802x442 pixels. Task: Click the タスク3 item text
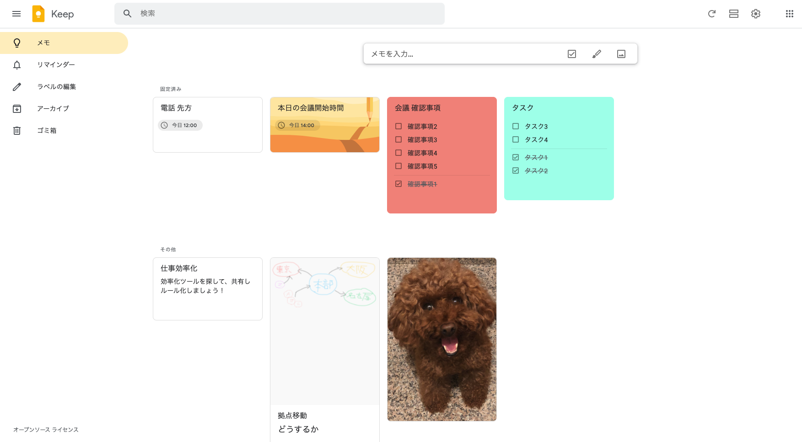(x=536, y=127)
